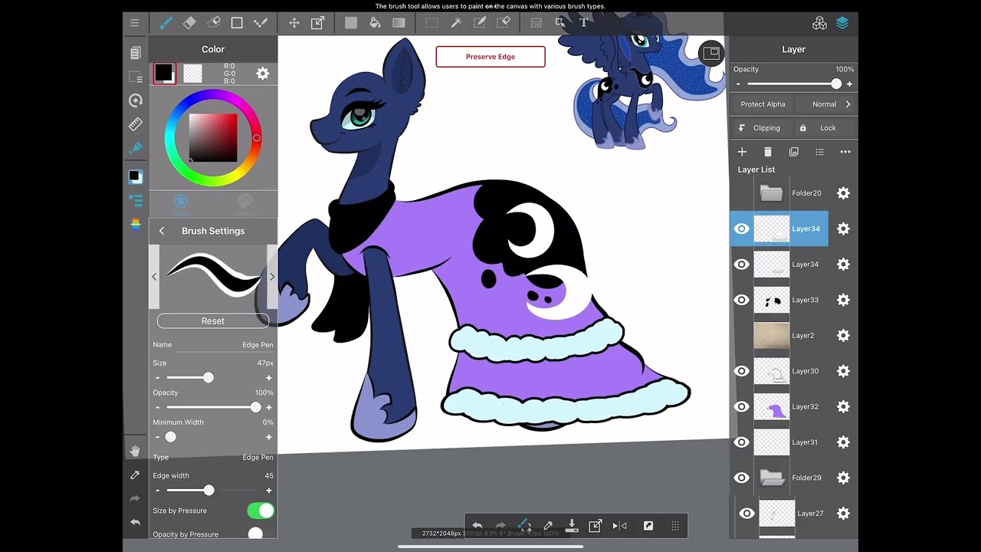The width and height of the screenshot is (981, 552).
Task: Hide the selected Layer34 eye icon
Action: [x=741, y=228]
